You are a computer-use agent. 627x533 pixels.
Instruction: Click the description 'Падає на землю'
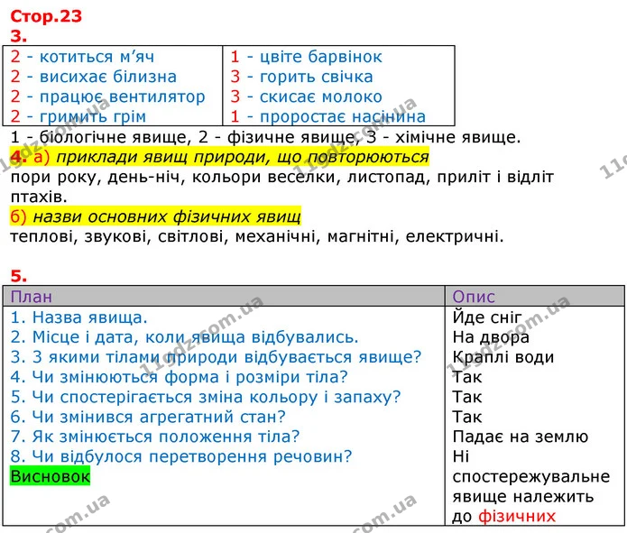point(521,437)
